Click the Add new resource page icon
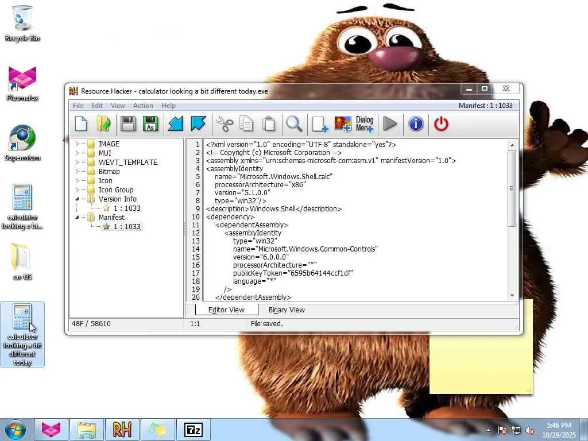588x441 pixels. 320,124
